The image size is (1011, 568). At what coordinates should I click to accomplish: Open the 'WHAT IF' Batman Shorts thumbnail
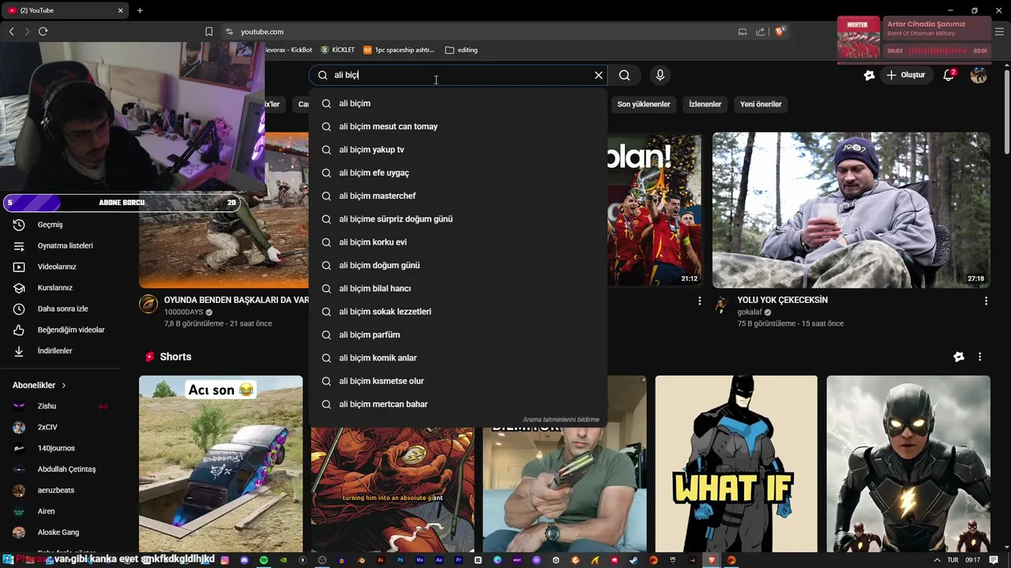click(x=736, y=464)
